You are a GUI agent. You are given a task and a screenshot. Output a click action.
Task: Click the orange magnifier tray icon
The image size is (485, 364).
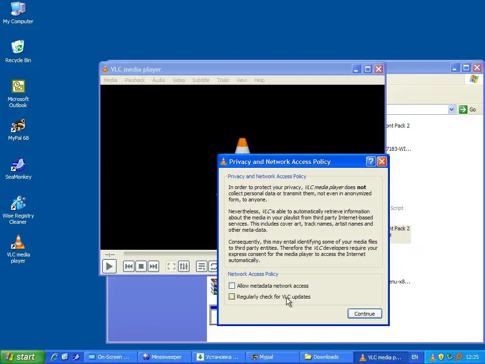pyautogui.click(x=458, y=357)
